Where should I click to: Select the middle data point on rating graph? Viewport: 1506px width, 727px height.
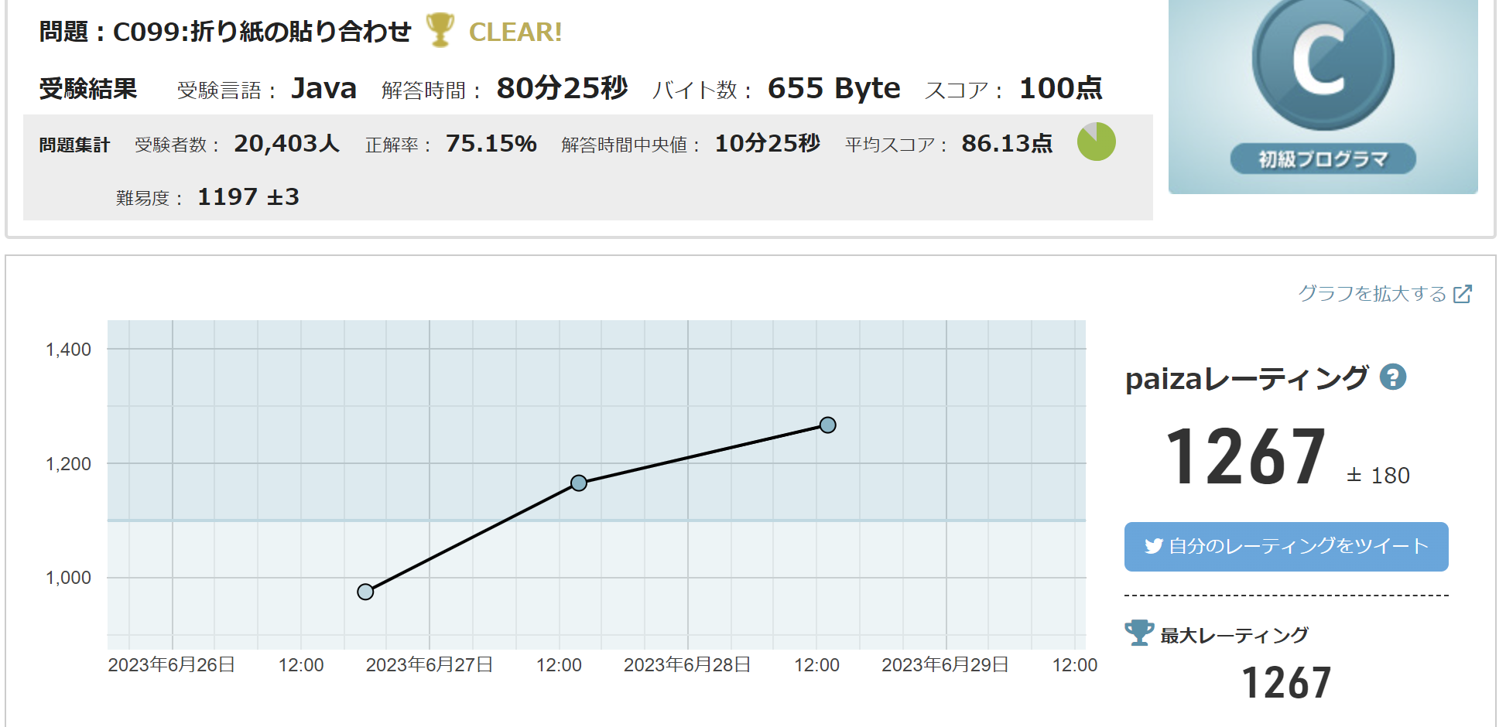pyautogui.click(x=579, y=483)
